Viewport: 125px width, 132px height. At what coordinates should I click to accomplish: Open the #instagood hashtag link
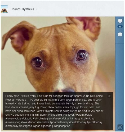[25, 126]
